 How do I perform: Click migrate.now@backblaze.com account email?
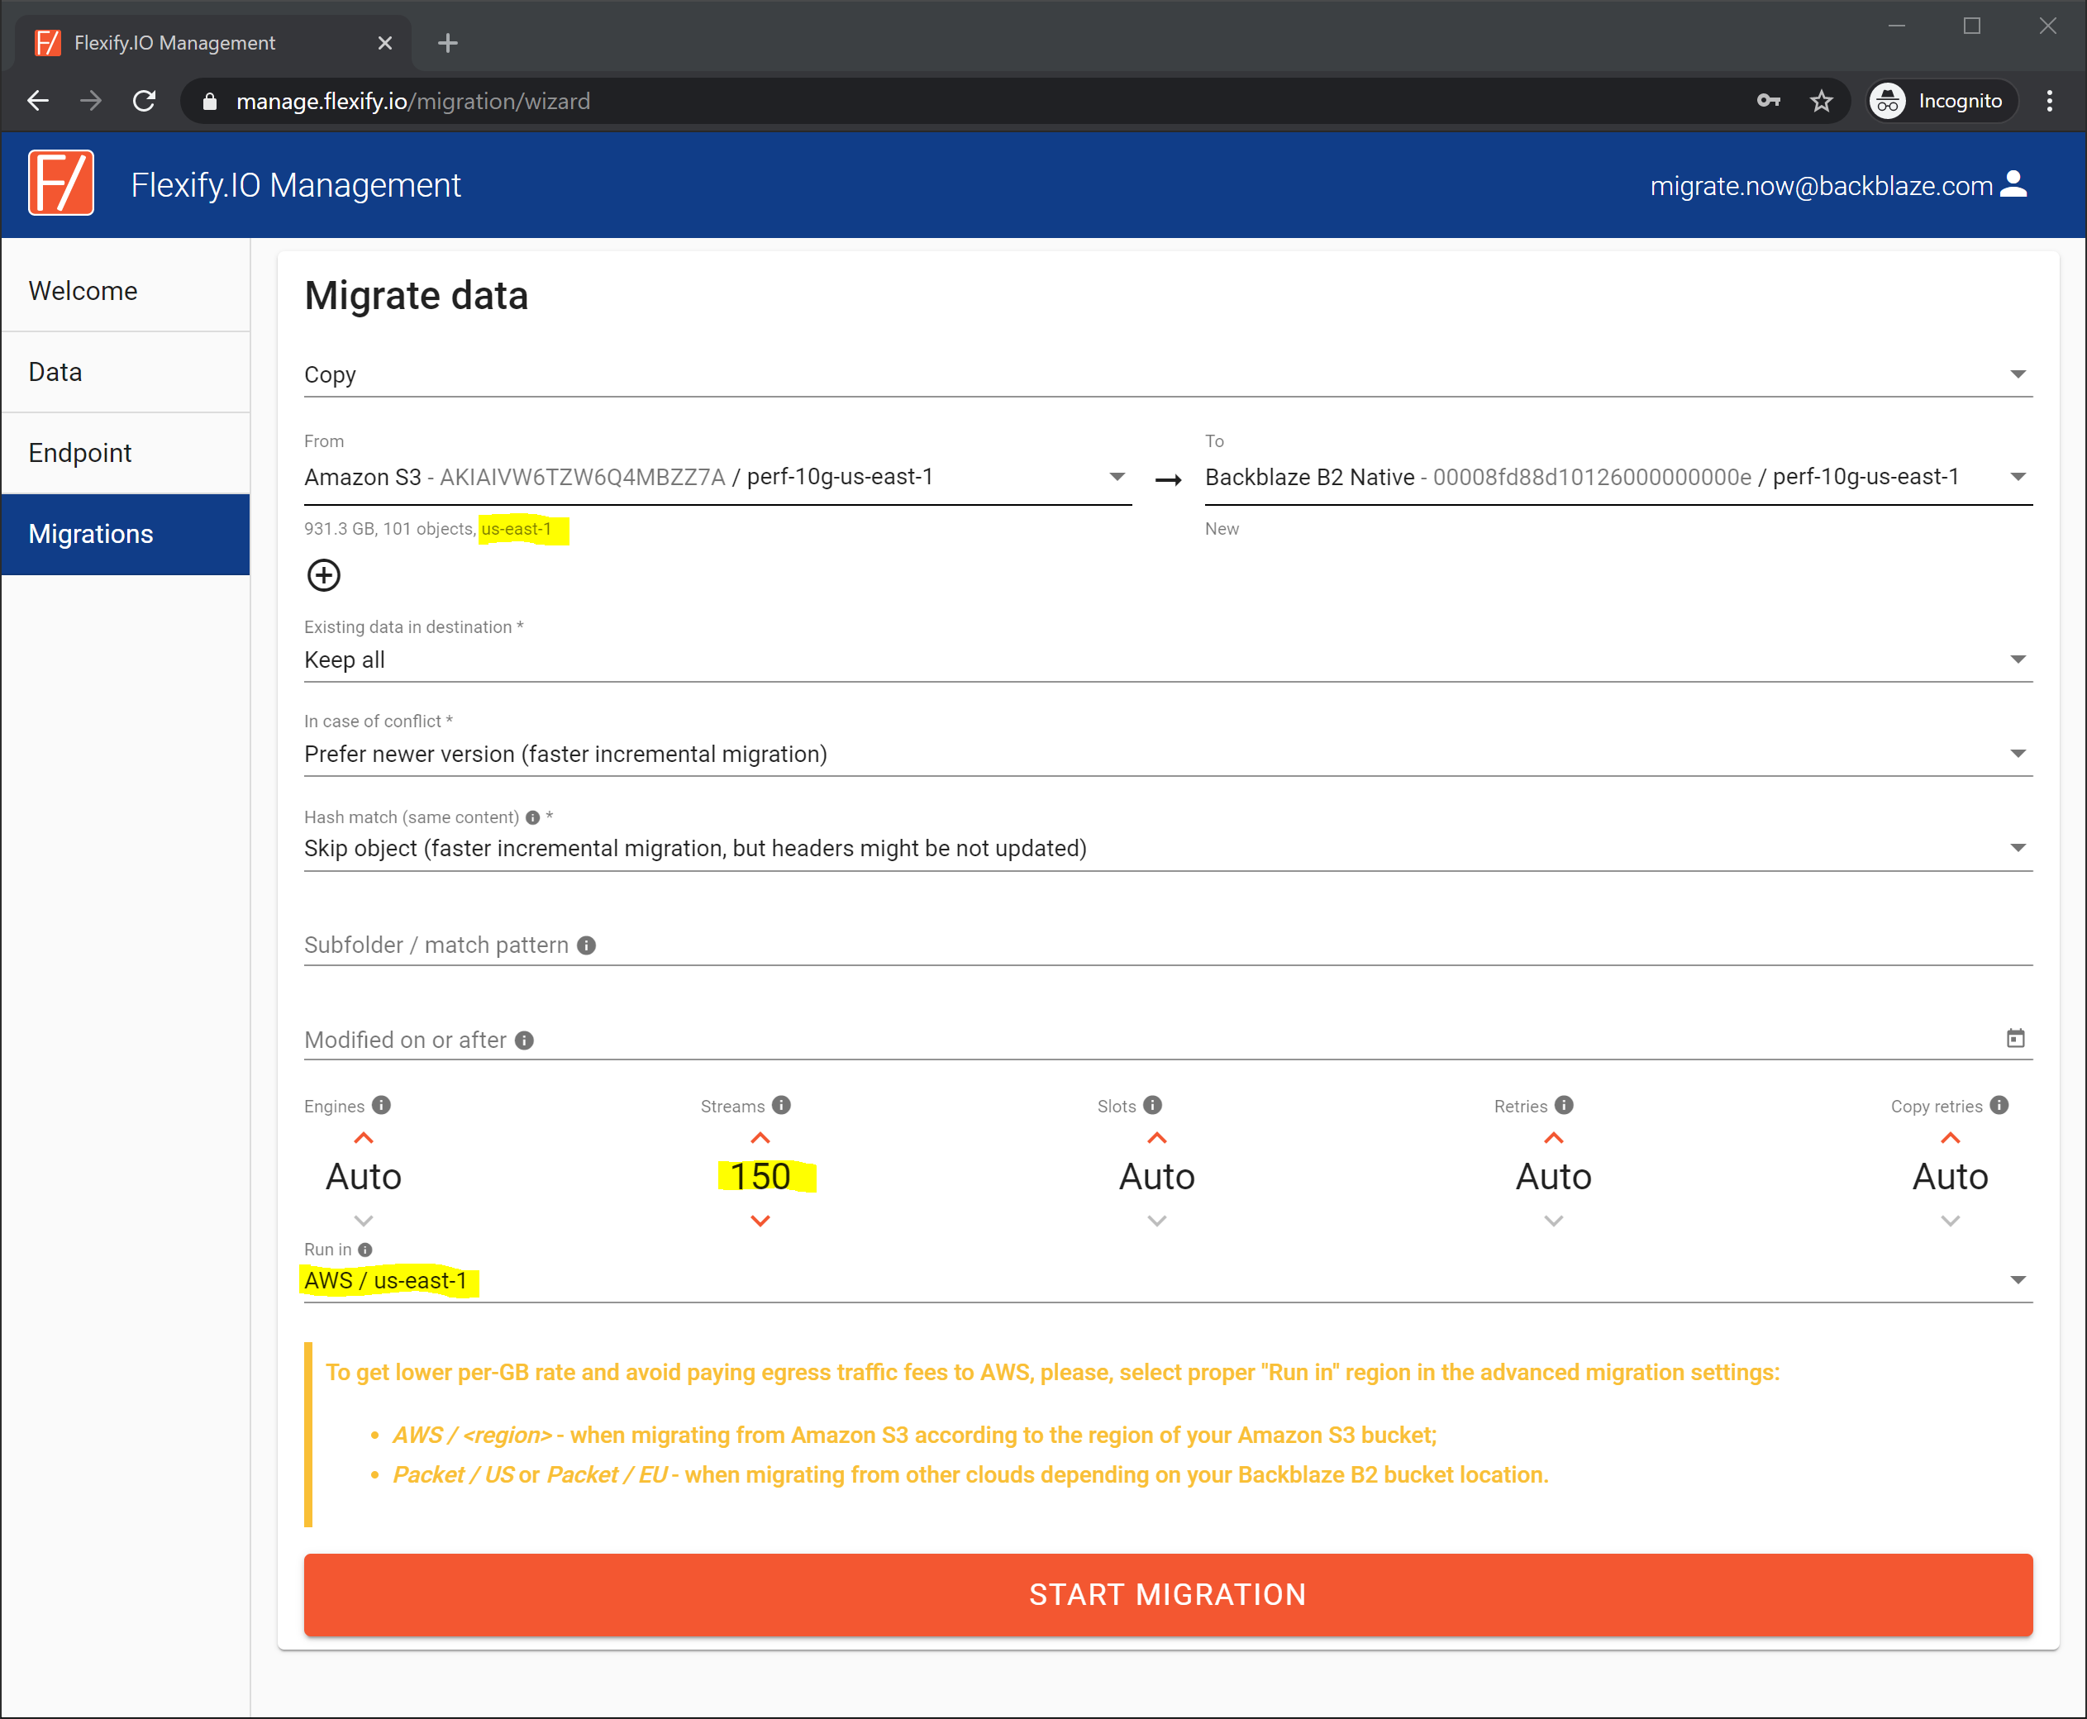[1822, 185]
